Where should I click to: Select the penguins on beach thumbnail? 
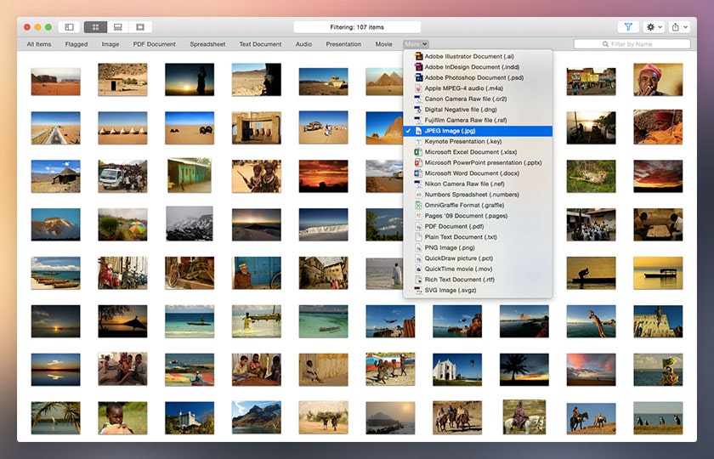(658, 418)
